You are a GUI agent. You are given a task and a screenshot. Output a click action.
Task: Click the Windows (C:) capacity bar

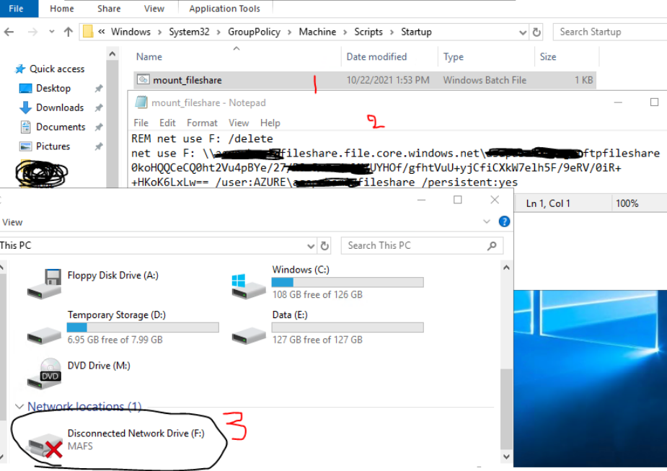coord(348,282)
